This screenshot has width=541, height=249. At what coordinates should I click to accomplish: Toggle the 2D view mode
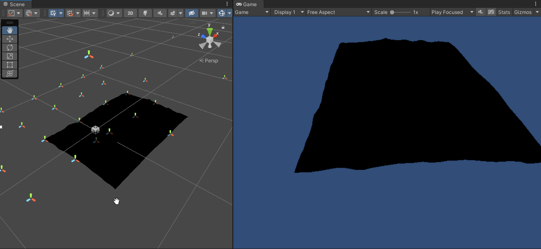(130, 13)
